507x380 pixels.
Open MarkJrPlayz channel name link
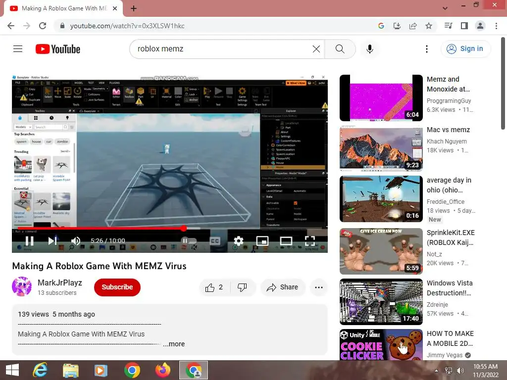tap(60, 283)
